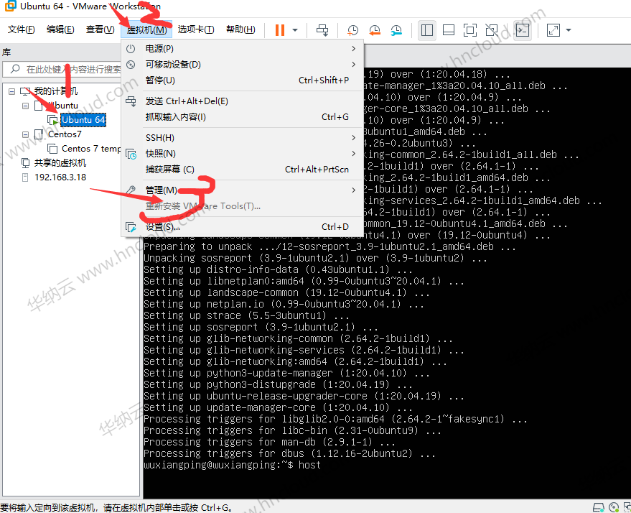Select 捕获屏幕 (C) menu entry
The height and width of the screenshot is (513, 631).
tap(242, 170)
